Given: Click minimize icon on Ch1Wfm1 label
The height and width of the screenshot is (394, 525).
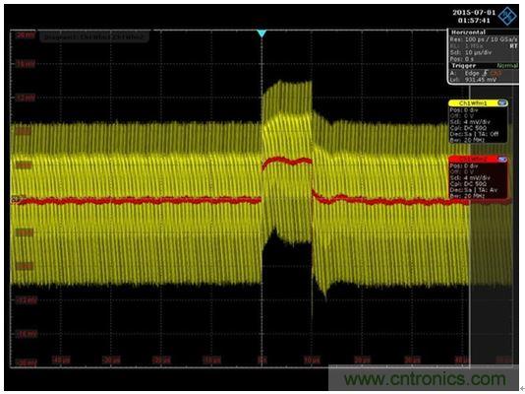Looking at the screenshot, I should (x=502, y=103).
